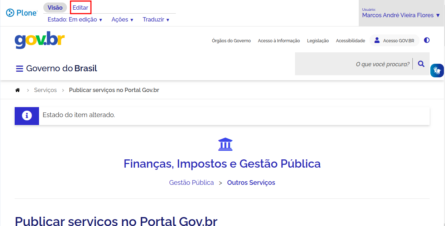The image size is (445, 226).
Task: Click the Plone logo
Action: pos(21,13)
